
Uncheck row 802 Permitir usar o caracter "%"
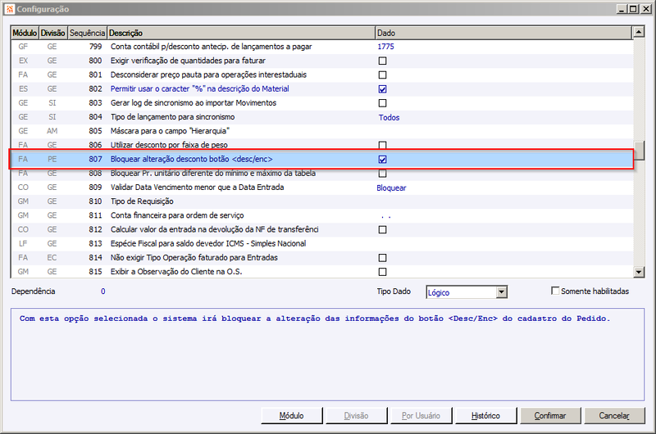(382, 89)
